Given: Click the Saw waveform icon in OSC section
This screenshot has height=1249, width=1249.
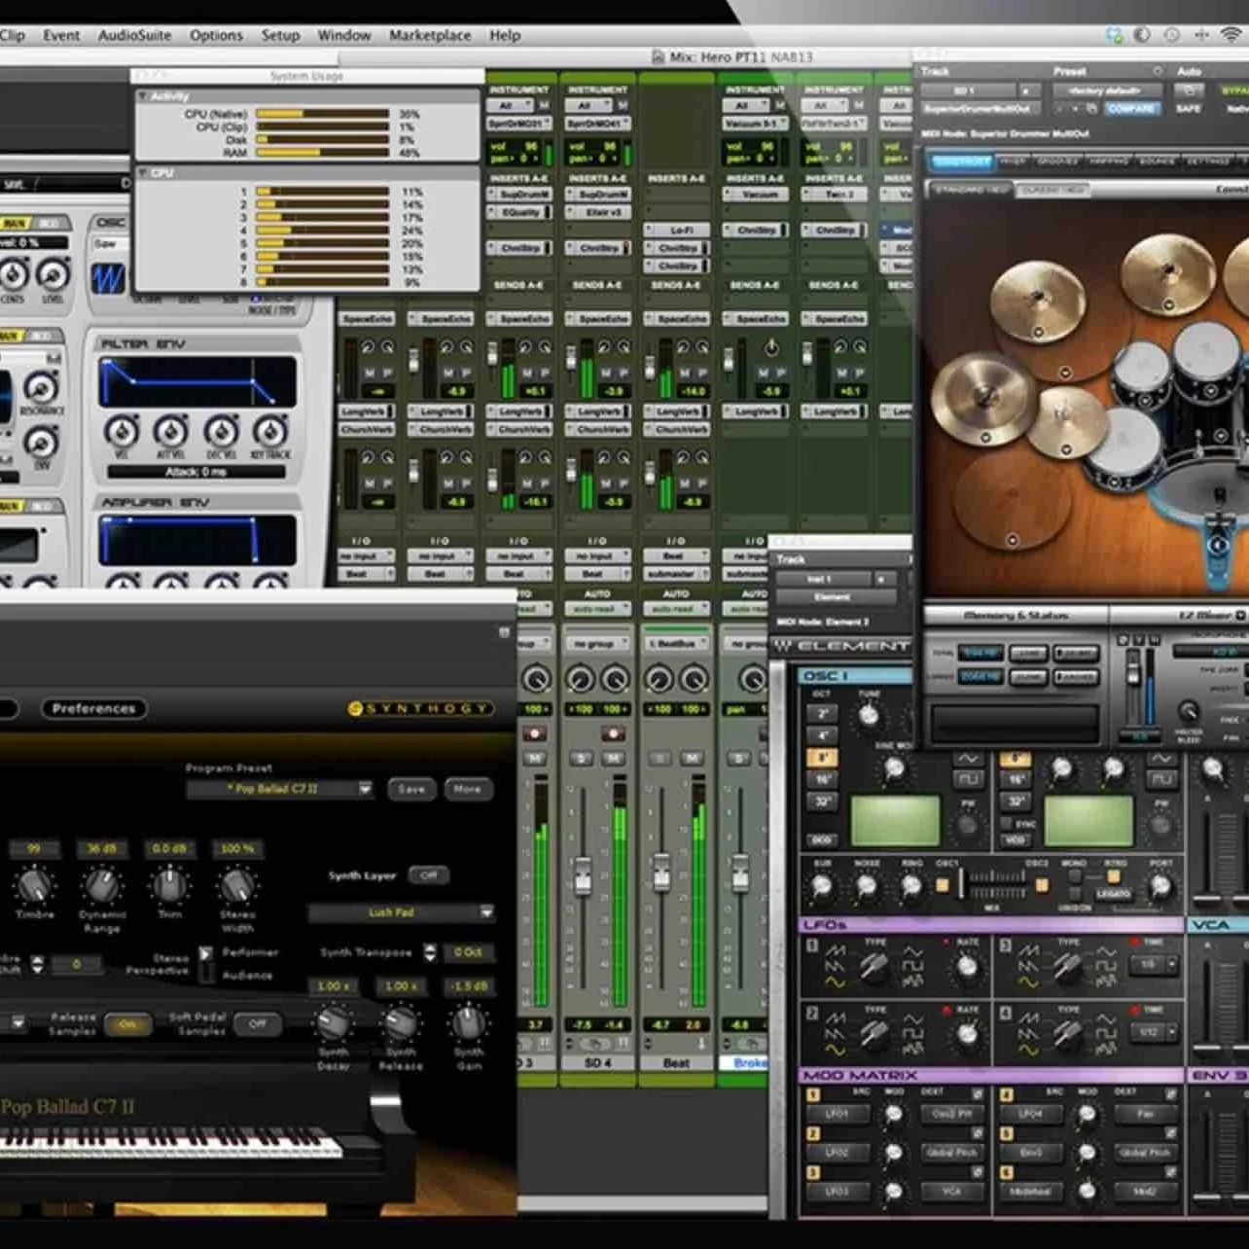Looking at the screenshot, I should pyautogui.click(x=107, y=279).
